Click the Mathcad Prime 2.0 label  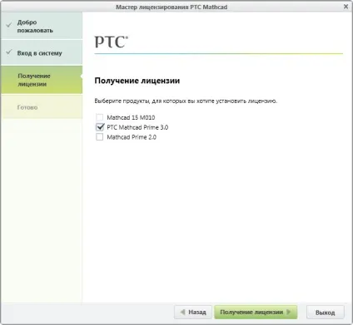(132, 137)
